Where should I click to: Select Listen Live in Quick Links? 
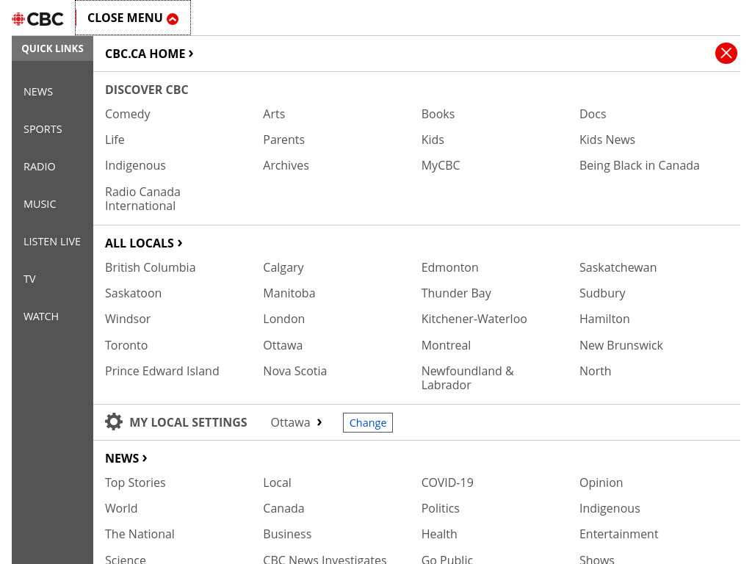[x=52, y=242]
